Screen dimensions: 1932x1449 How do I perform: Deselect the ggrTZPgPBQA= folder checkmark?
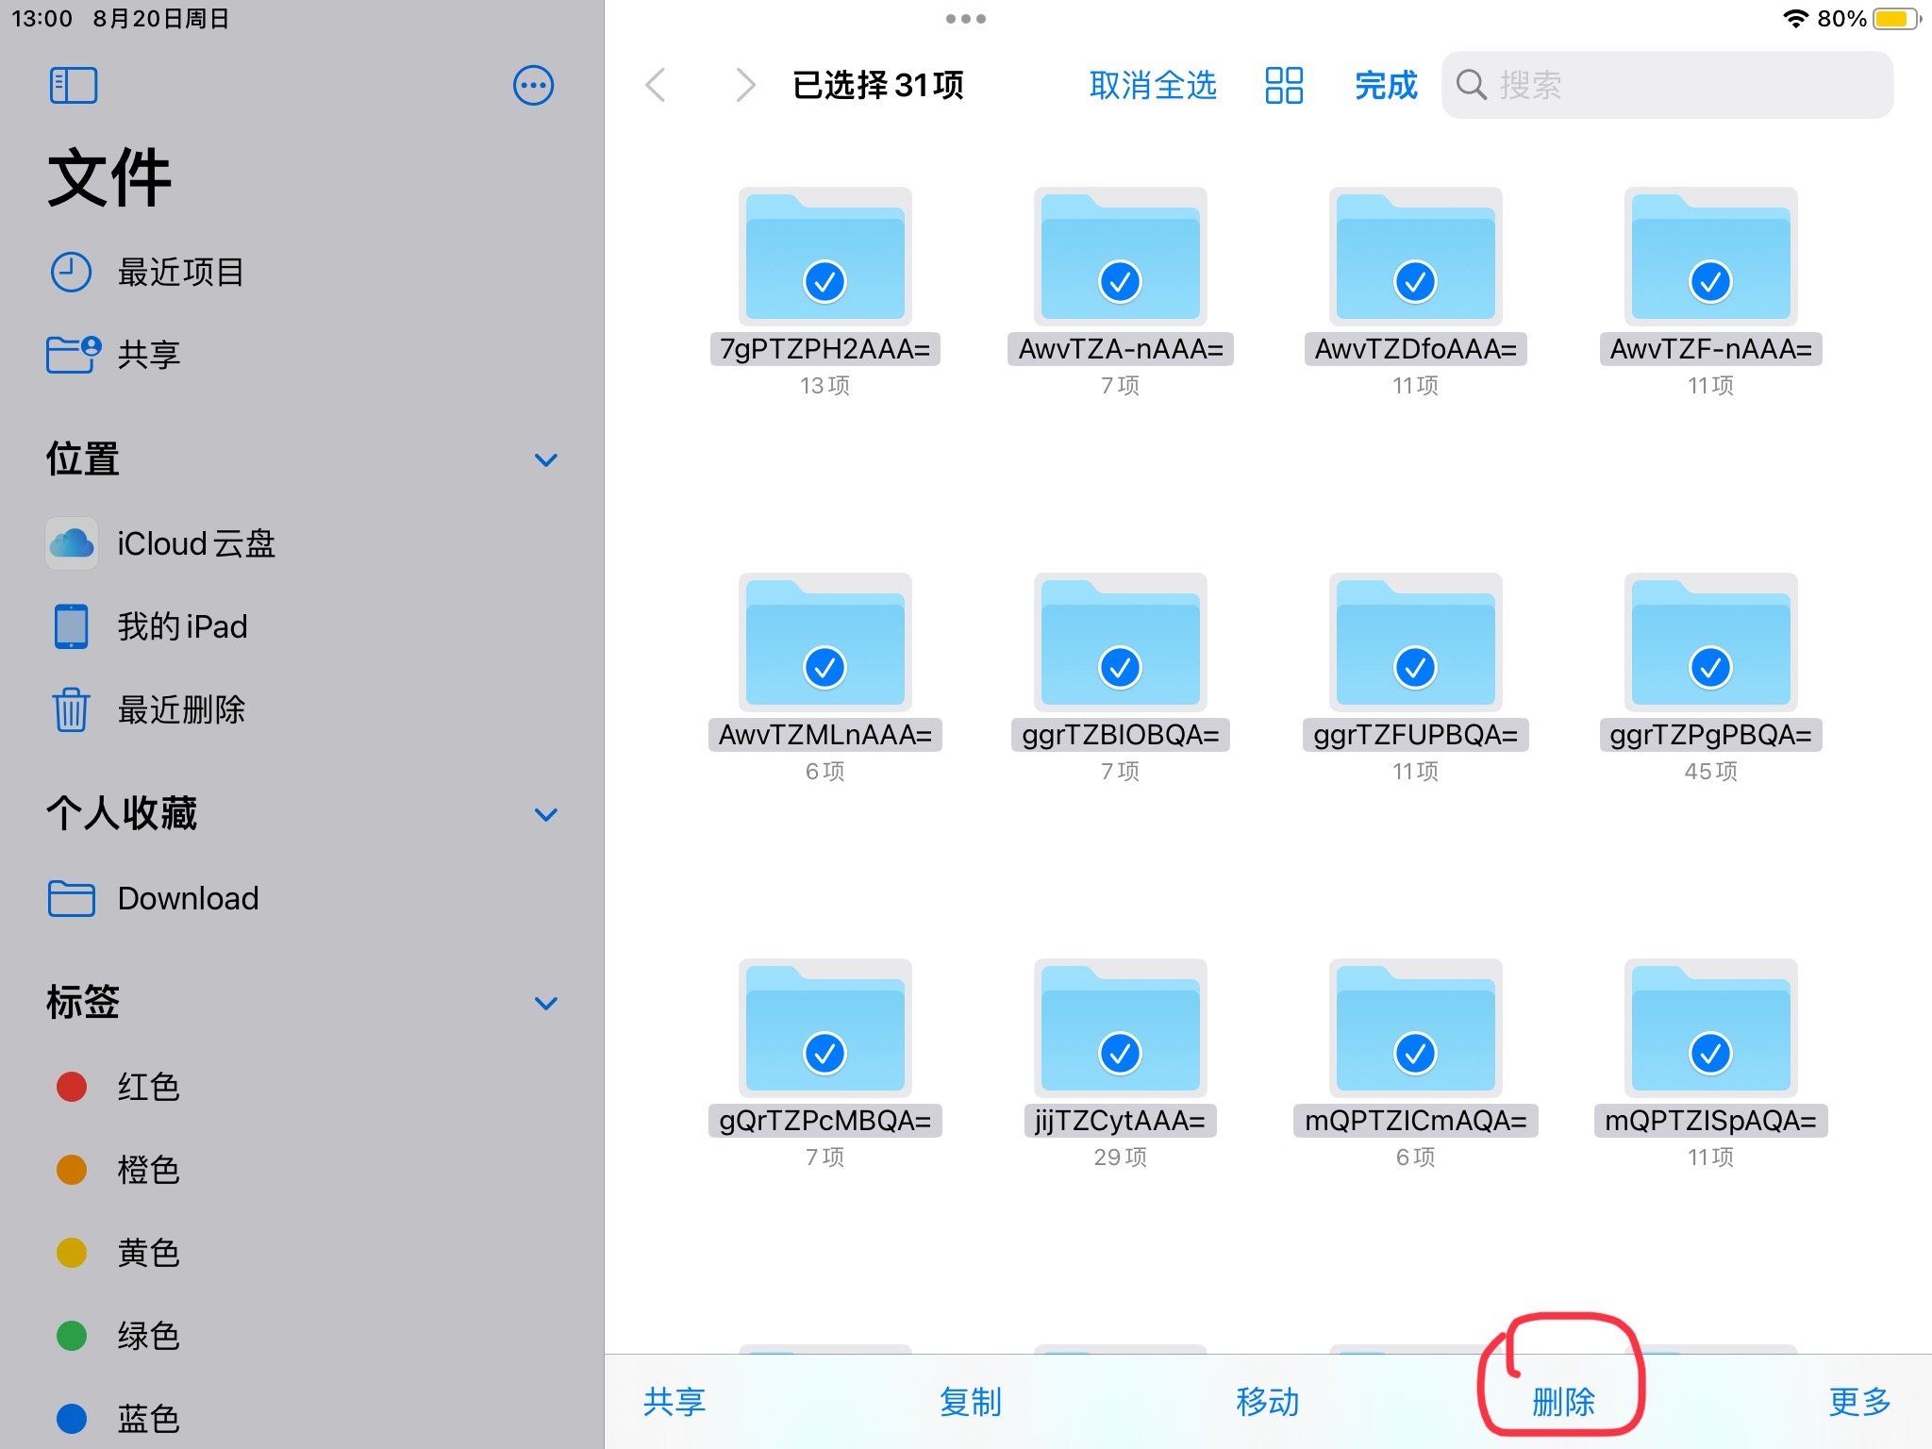pyautogui.click(x=1711, y=667)
